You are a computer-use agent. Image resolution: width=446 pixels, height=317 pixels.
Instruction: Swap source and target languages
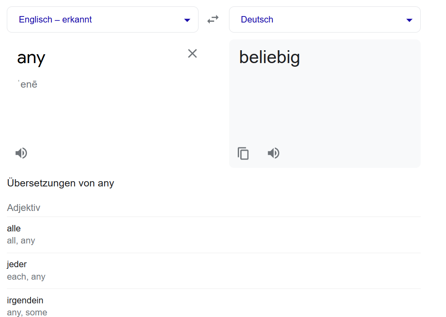[x=213, y=19]
